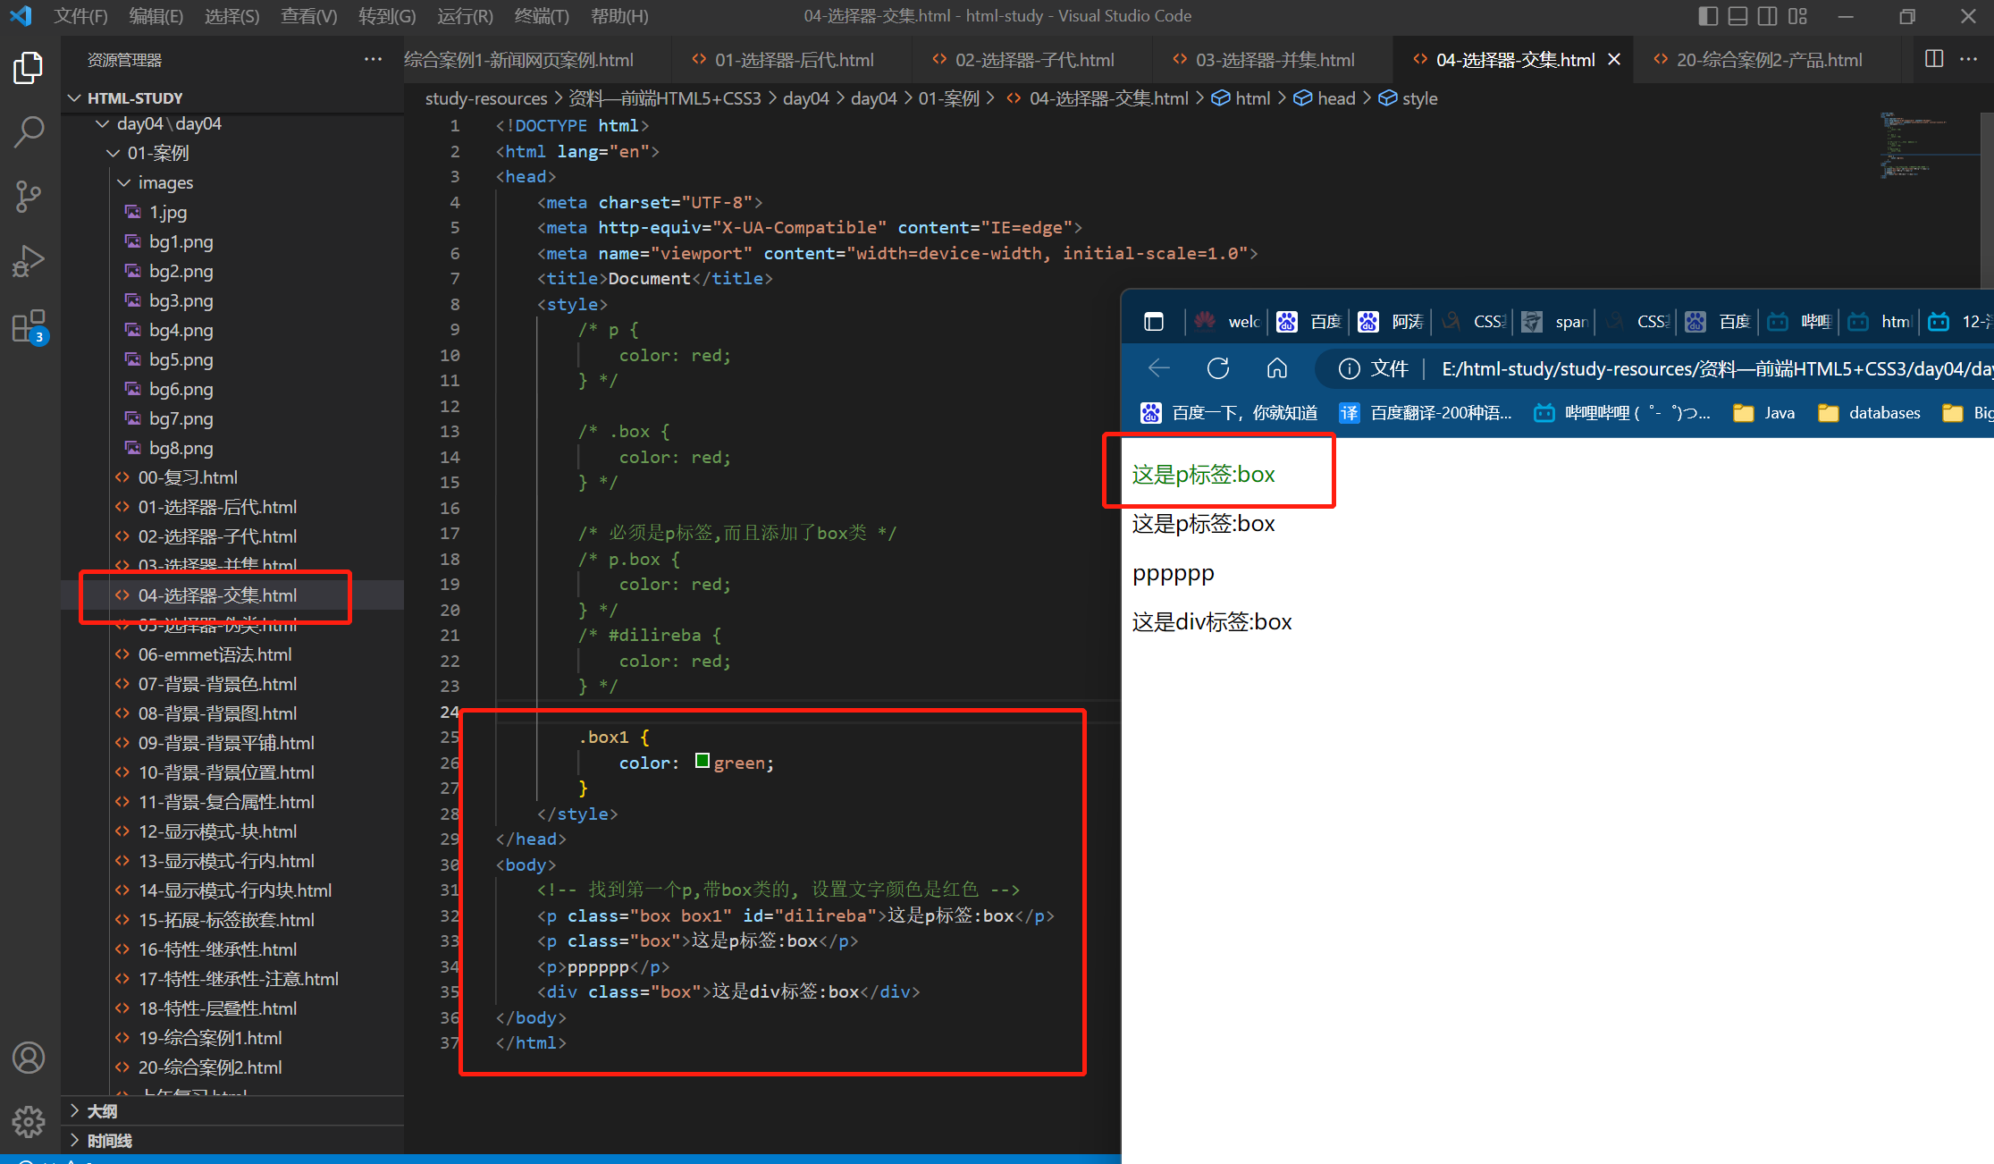Switch to 20-综合案例2-产品.html editor tab
Viewport: 1994px width, 1164px height.
click(1767, 60)
